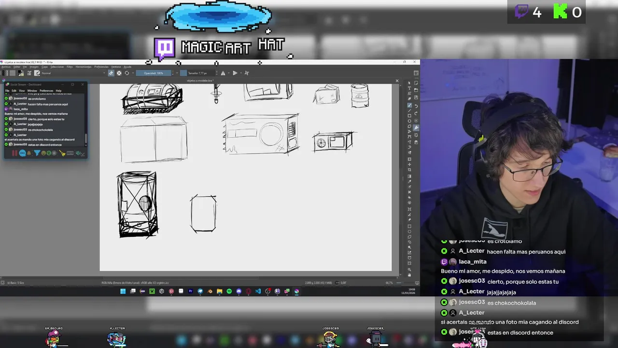
Task: Open the Archivo menu in Krita
Action: [x=6, y=67]
